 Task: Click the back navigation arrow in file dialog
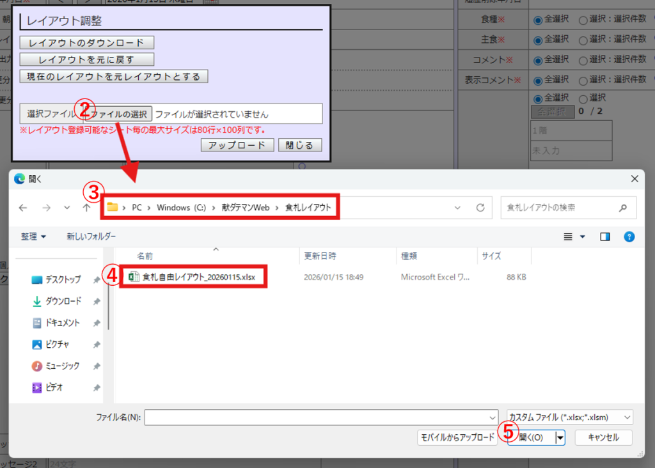pyautogui.click(x=23, y=208)
